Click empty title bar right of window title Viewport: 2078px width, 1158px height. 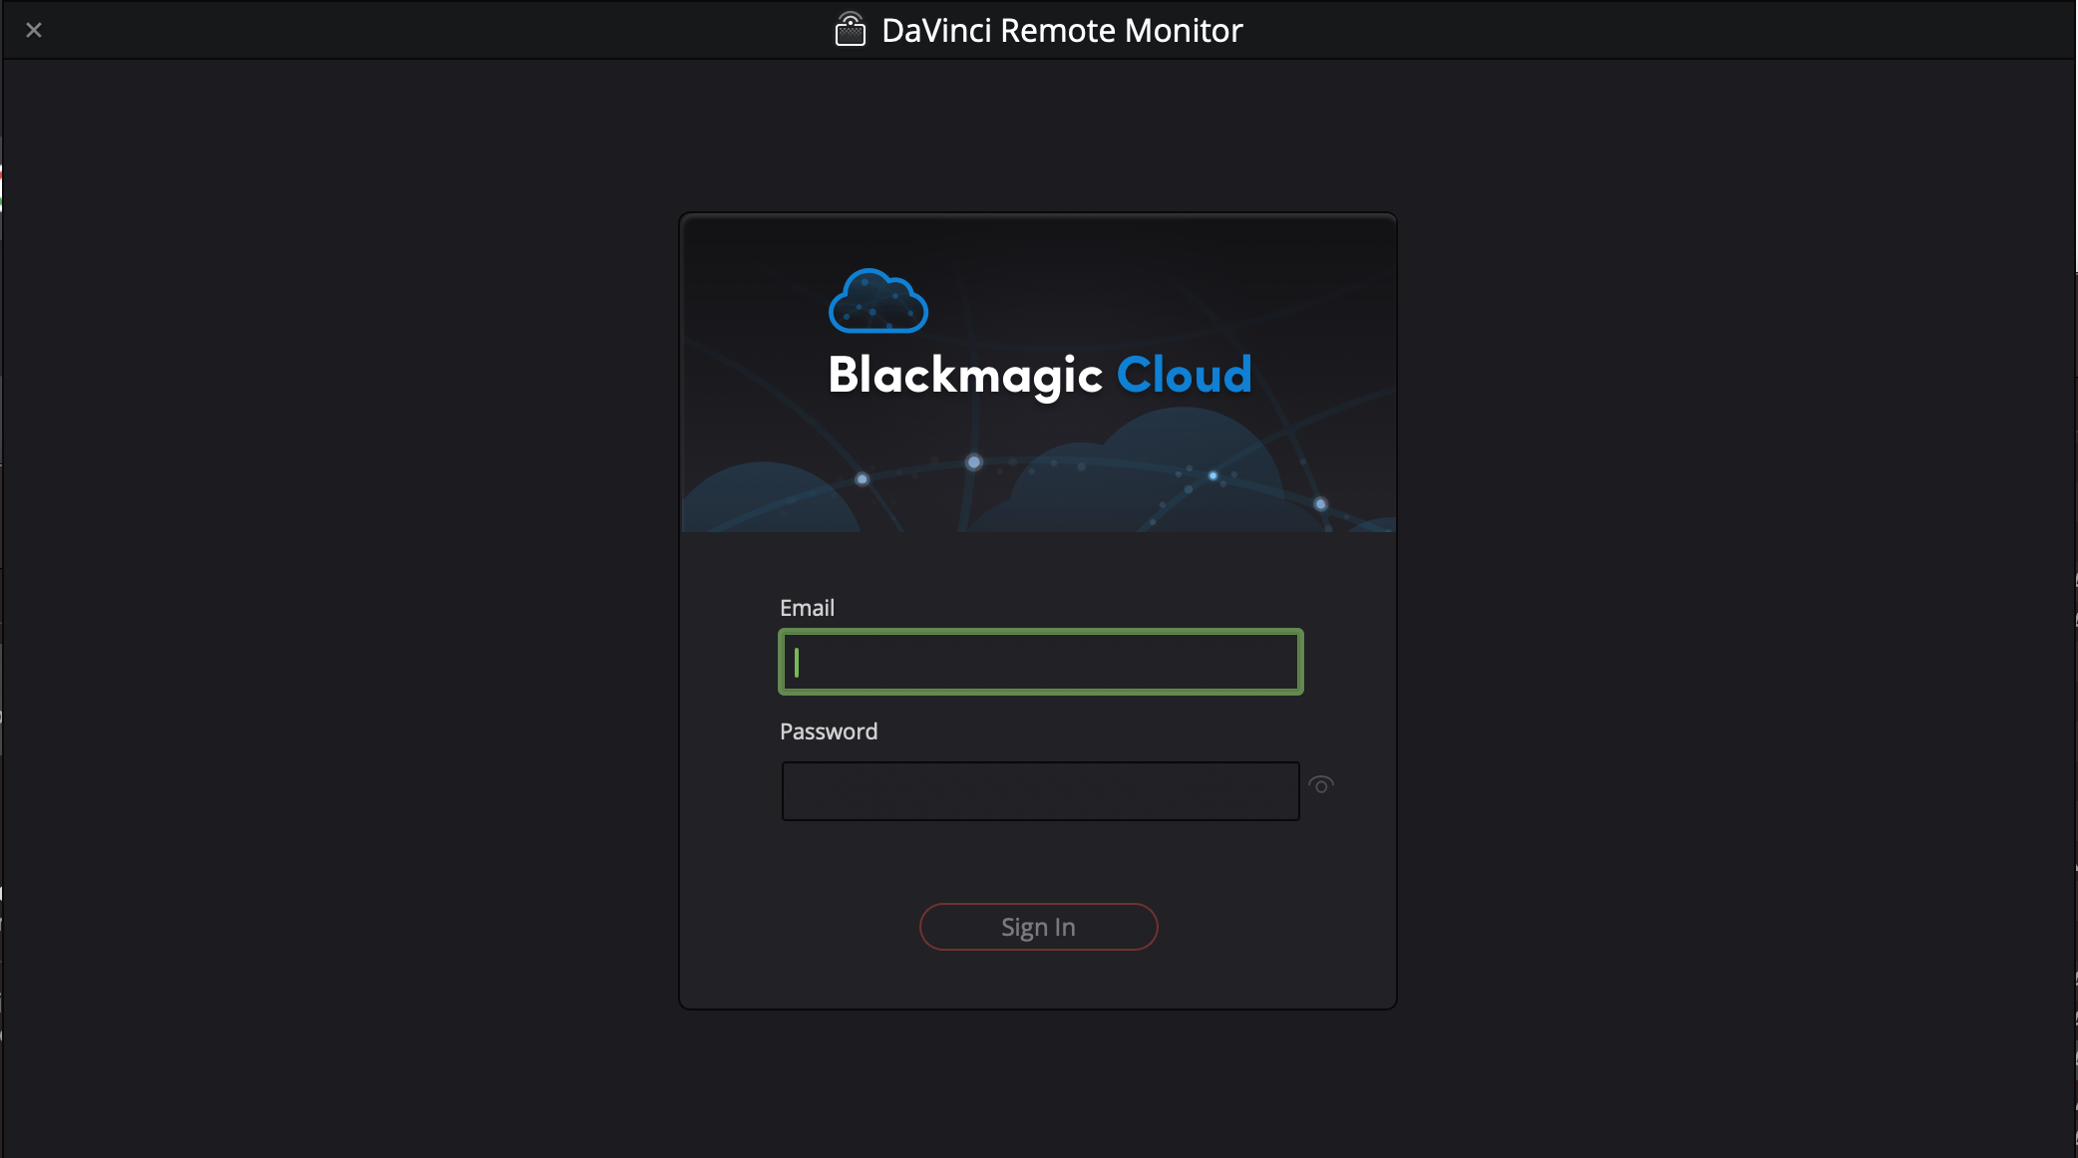click(1645, 30)
